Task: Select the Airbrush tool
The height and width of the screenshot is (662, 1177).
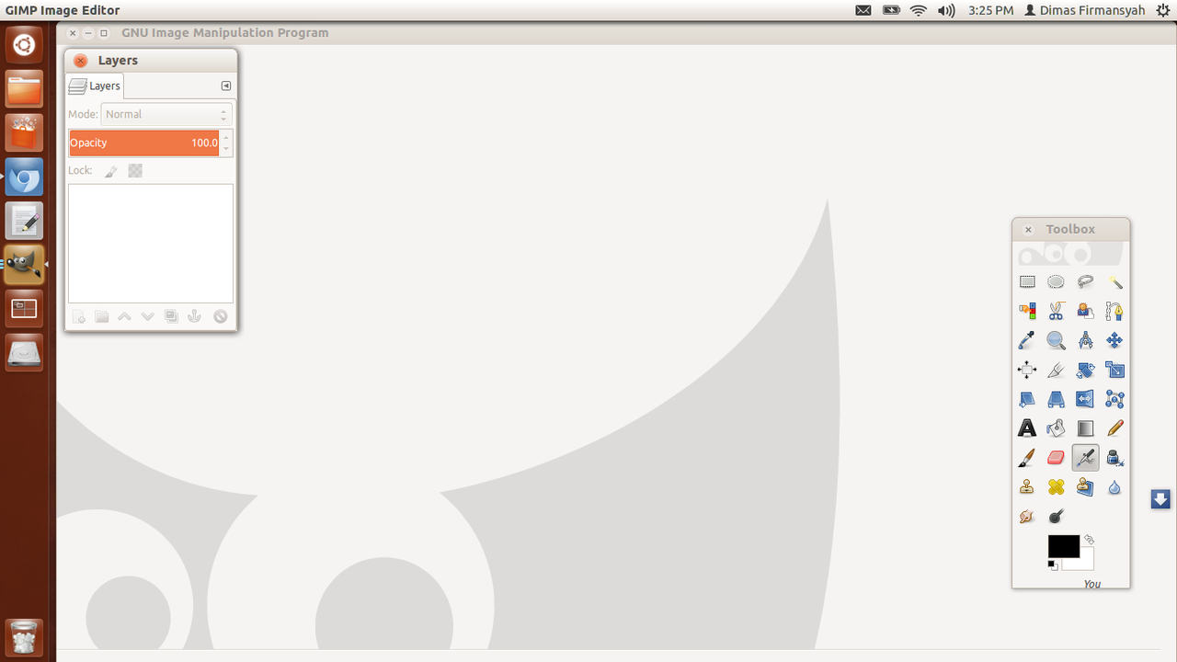Action: click(1086, 458)
